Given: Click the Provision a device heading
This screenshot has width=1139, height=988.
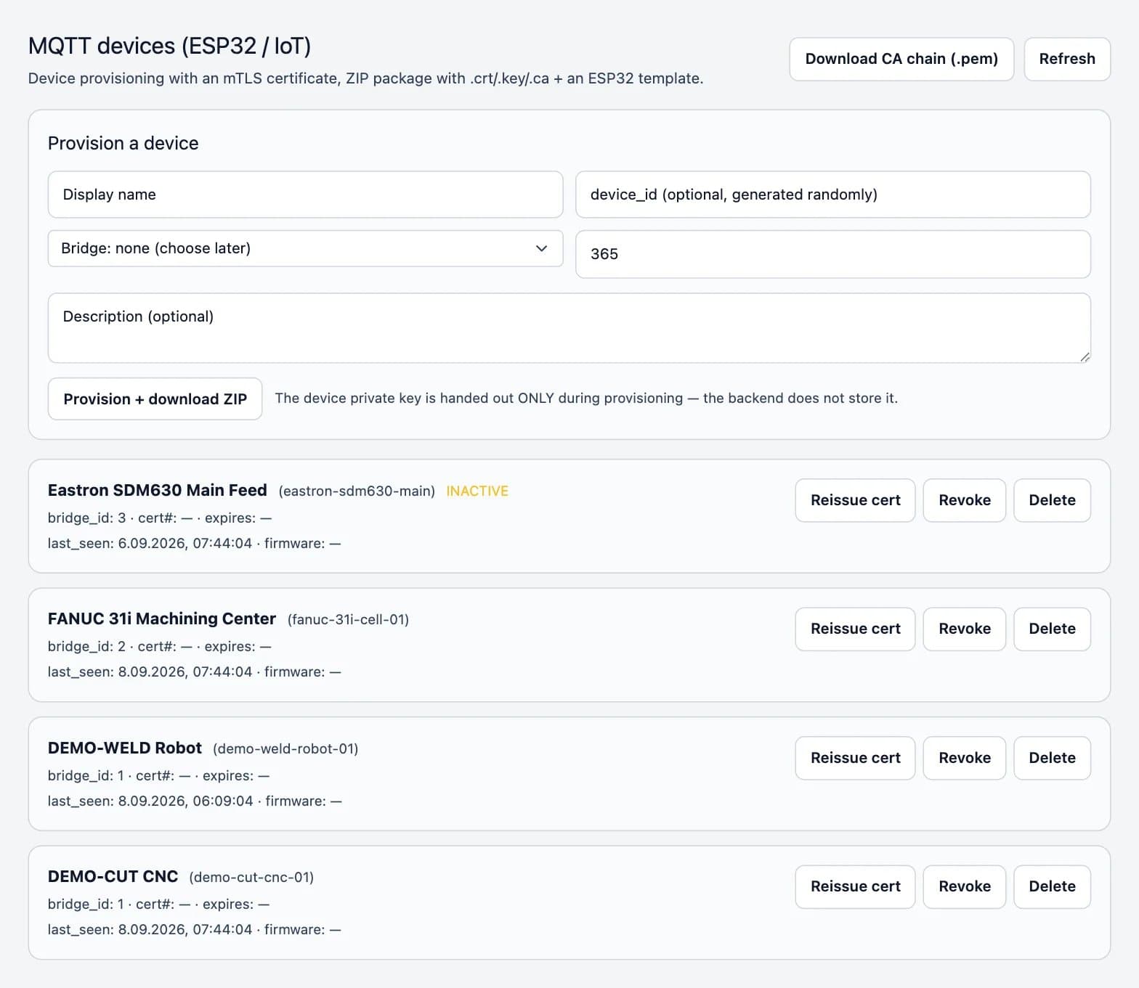Looking at the screenshot, I should point(123,144).
